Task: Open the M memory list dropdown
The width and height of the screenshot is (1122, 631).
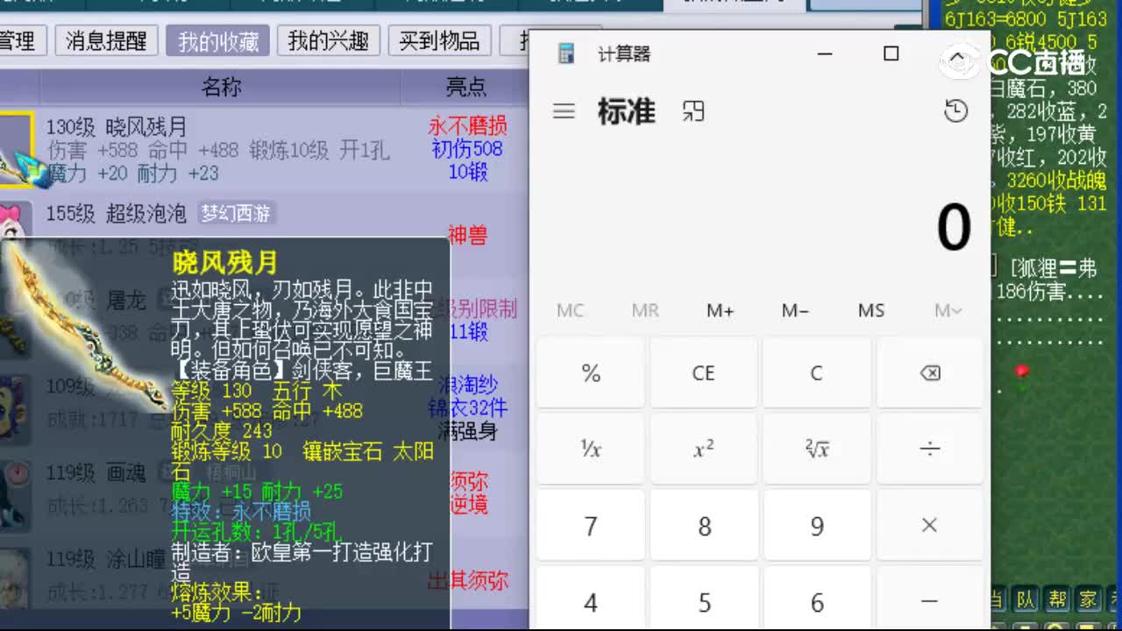Action: click(x=948, y=310)
